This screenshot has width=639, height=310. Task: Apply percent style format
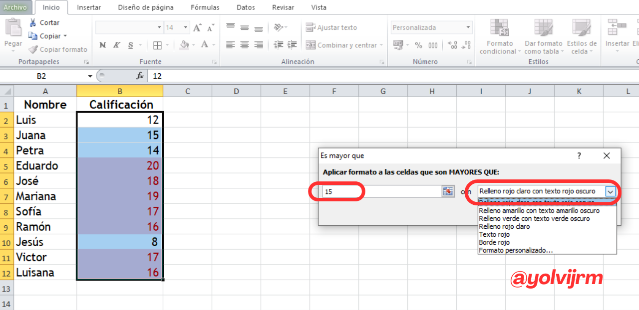click(418, 45)
